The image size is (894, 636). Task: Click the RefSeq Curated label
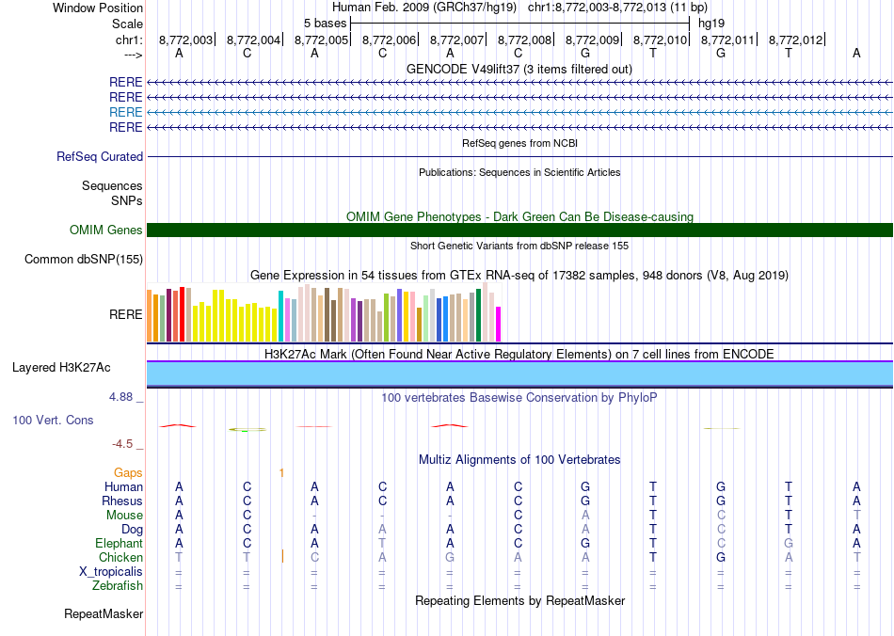(x=99, y=157)
